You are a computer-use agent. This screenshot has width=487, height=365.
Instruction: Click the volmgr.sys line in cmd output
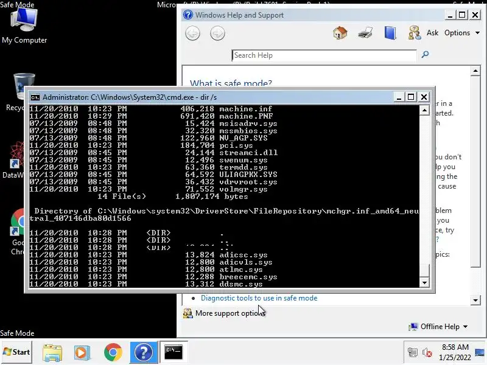(149, 189)
